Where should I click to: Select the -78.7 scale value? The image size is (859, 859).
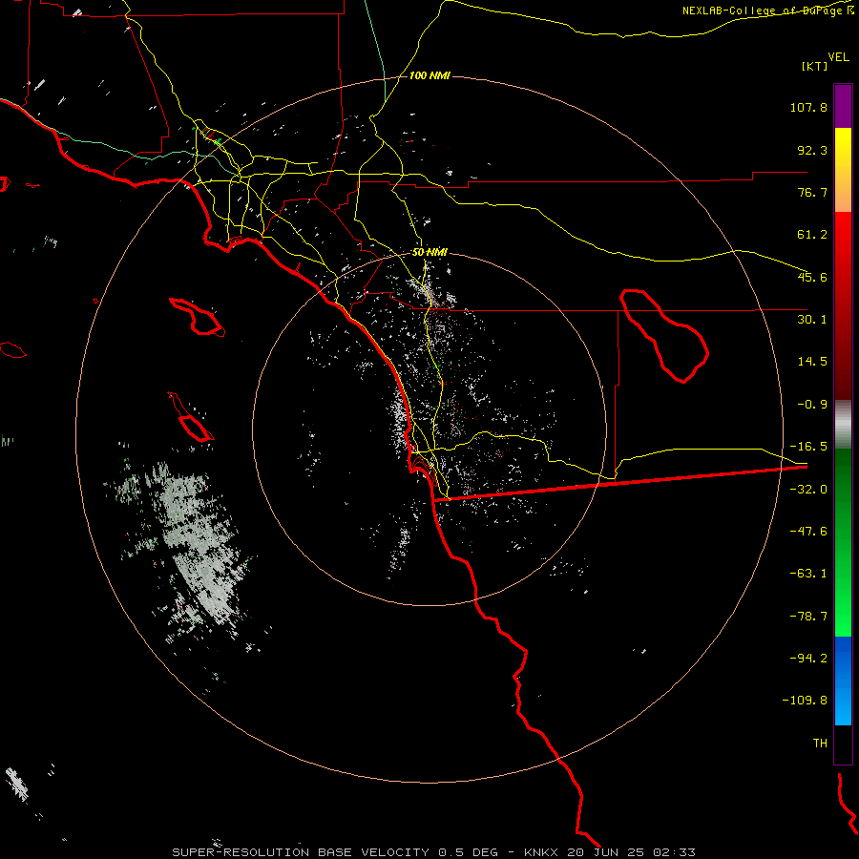coord(808,617)
